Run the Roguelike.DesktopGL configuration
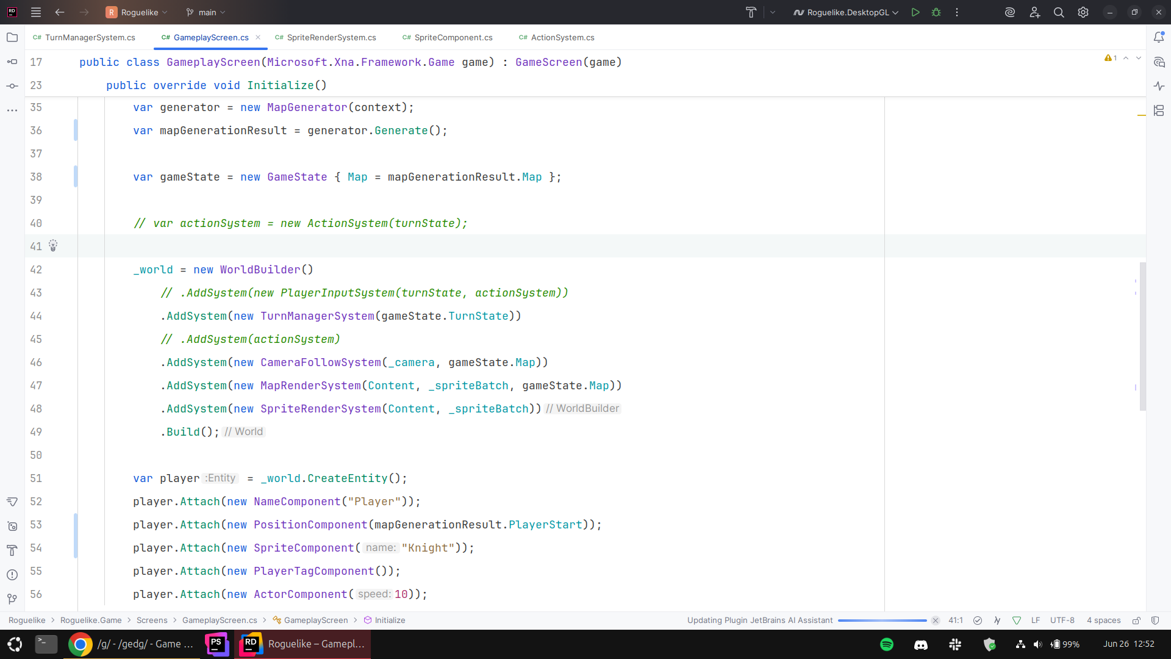Image resolution: width=1171 pixels, height=659 pixels. point(915,12)
